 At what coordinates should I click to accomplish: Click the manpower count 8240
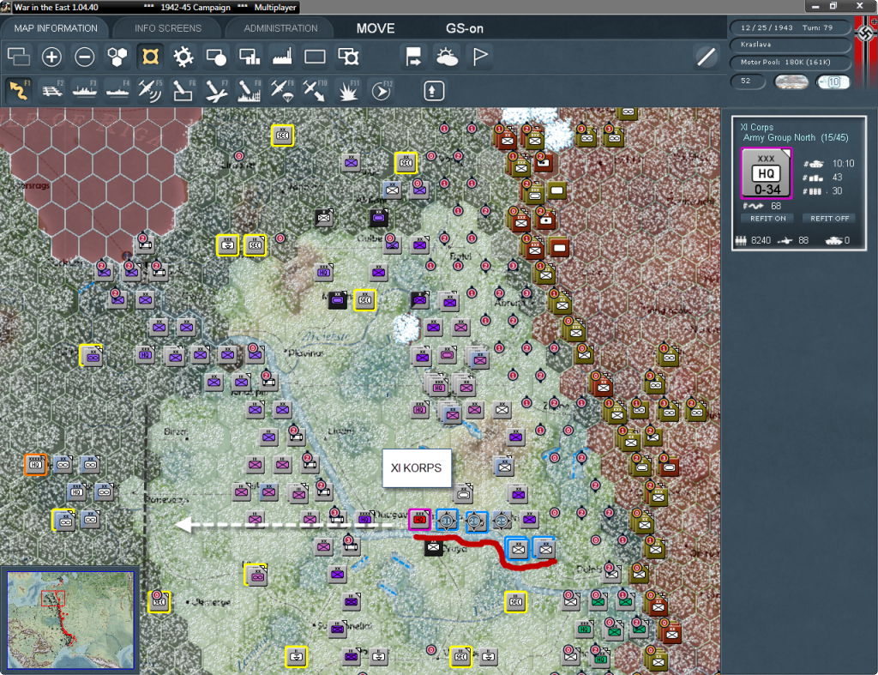pyautogui.click(x=761, y=240)
